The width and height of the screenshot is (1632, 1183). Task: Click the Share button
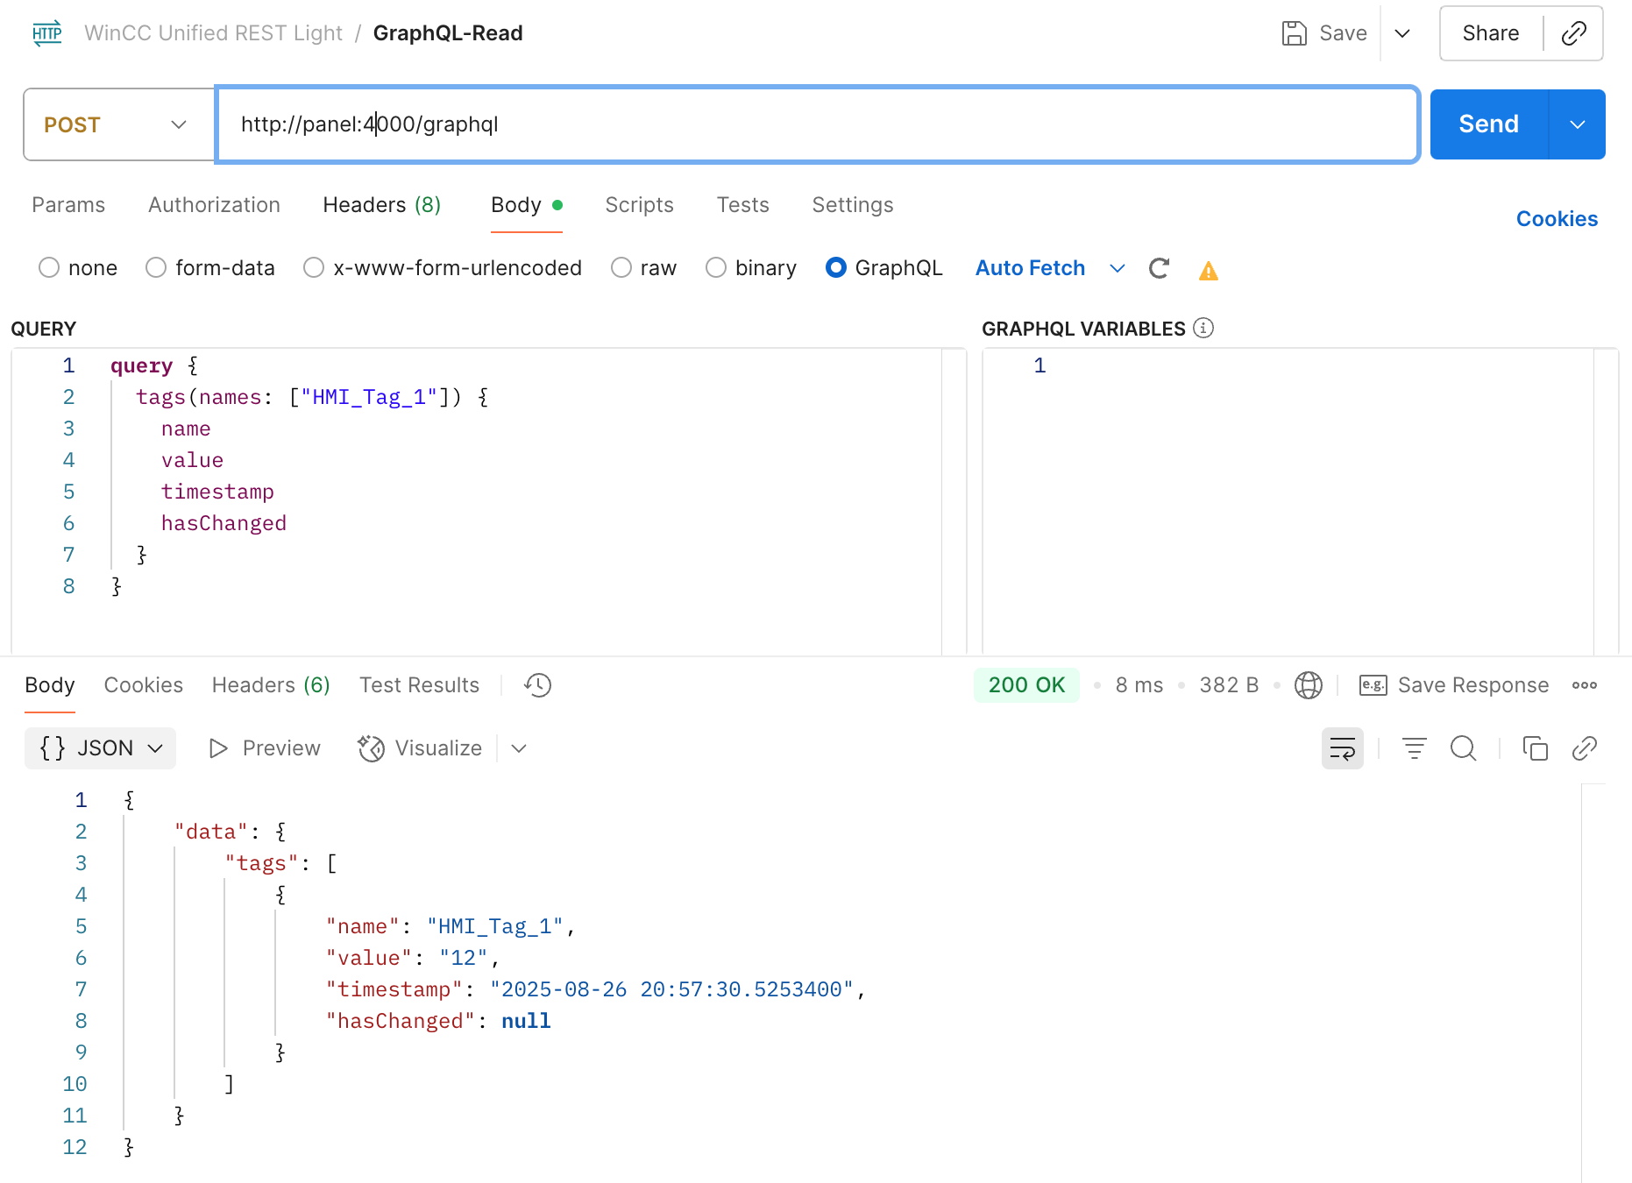[1491, 33]
